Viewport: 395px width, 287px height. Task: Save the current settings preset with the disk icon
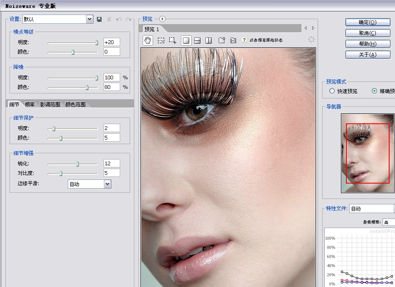[x=99, y=19]
